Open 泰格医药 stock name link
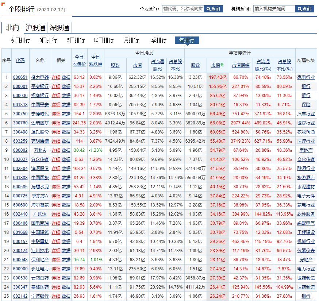 click(40, 287)
